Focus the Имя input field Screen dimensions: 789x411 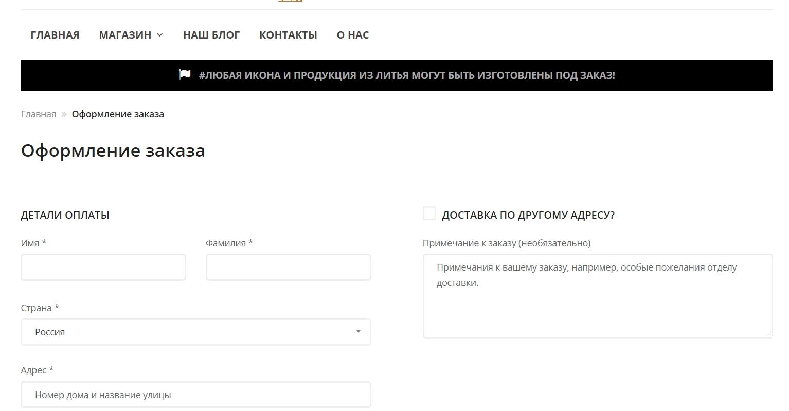(103, 267)
